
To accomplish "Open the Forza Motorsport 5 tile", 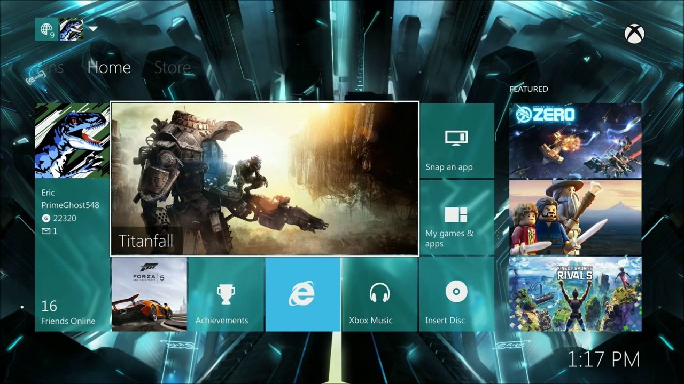I will point(149,294).
